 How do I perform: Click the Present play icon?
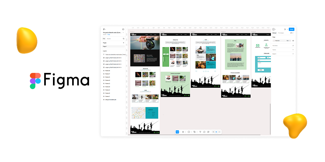pyautogui.click(x=285, y=29)
